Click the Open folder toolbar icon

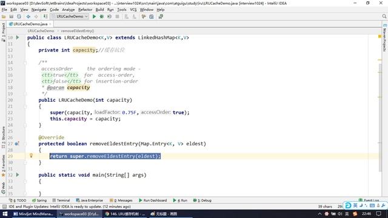pos(4,16)
